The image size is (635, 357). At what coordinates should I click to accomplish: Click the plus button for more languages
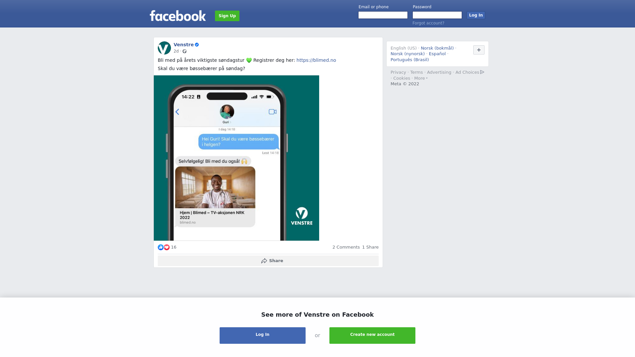pos(479,50)
